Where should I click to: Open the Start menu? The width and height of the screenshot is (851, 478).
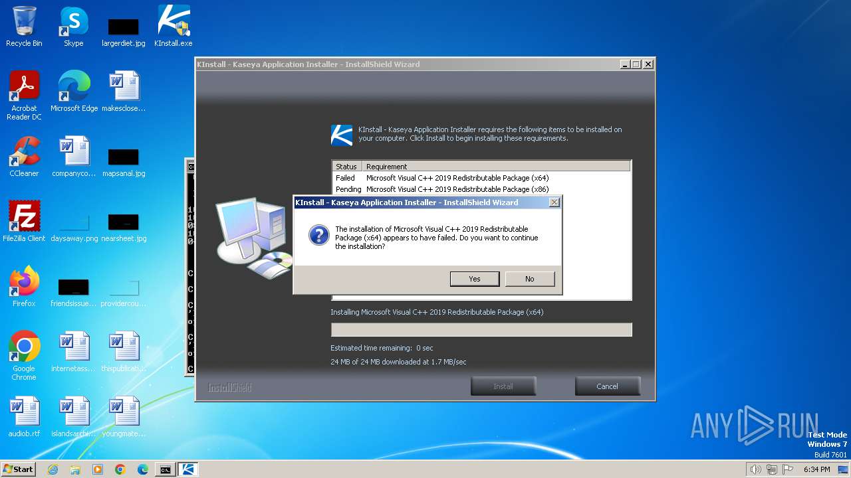pyautogui.click(x=19, y=469)
